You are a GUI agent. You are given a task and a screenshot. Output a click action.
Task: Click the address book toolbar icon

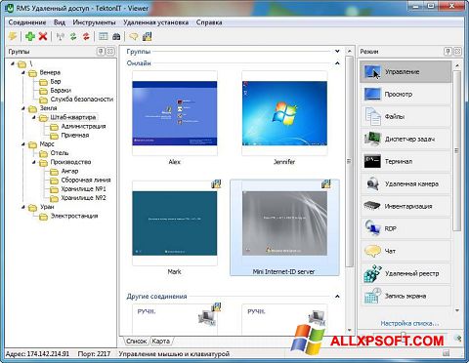point(116,36)
